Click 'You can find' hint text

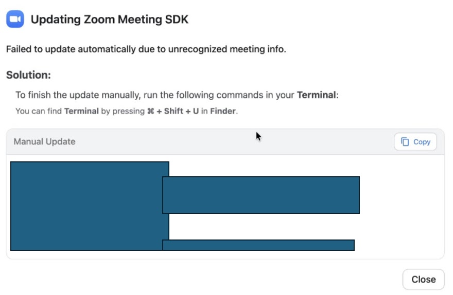(38, 111)
